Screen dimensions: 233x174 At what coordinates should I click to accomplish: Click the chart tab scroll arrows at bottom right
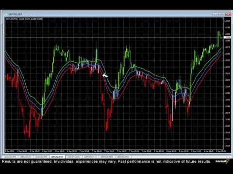point(229,157)
